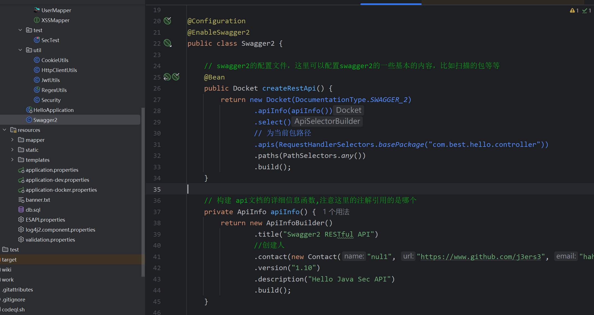Collapse the test package folder
Image resolution: width=594 pixels, height=315 pixels.
pos(20,30)
